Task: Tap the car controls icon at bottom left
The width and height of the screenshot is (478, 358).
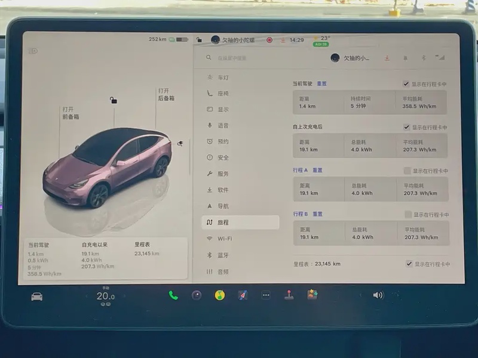Action: pos(36,297)
